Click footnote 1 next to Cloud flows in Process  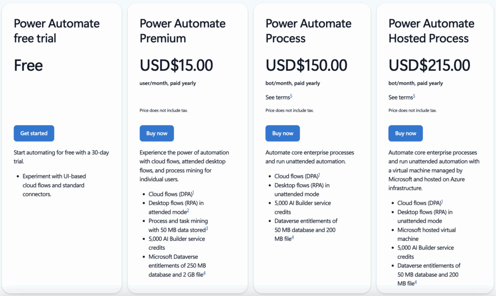coord(319,174)
